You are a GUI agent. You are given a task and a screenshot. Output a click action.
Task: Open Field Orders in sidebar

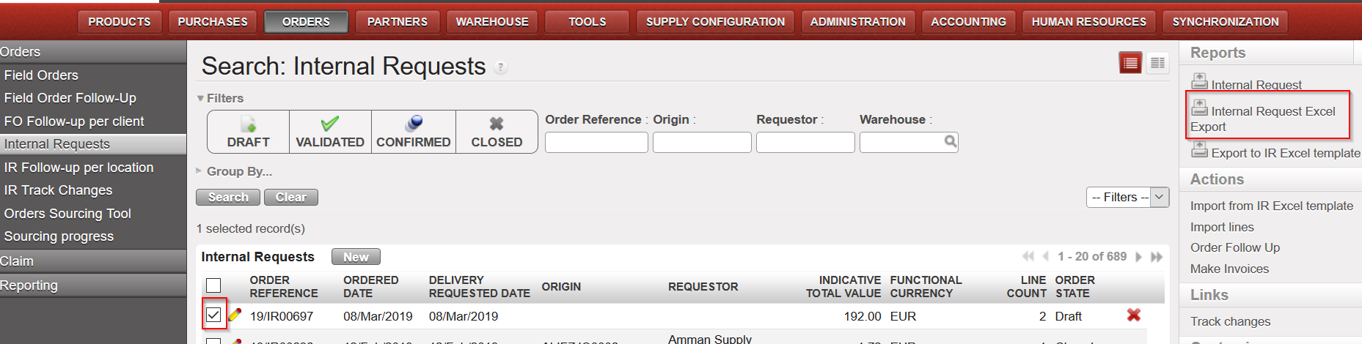[93, 75]
